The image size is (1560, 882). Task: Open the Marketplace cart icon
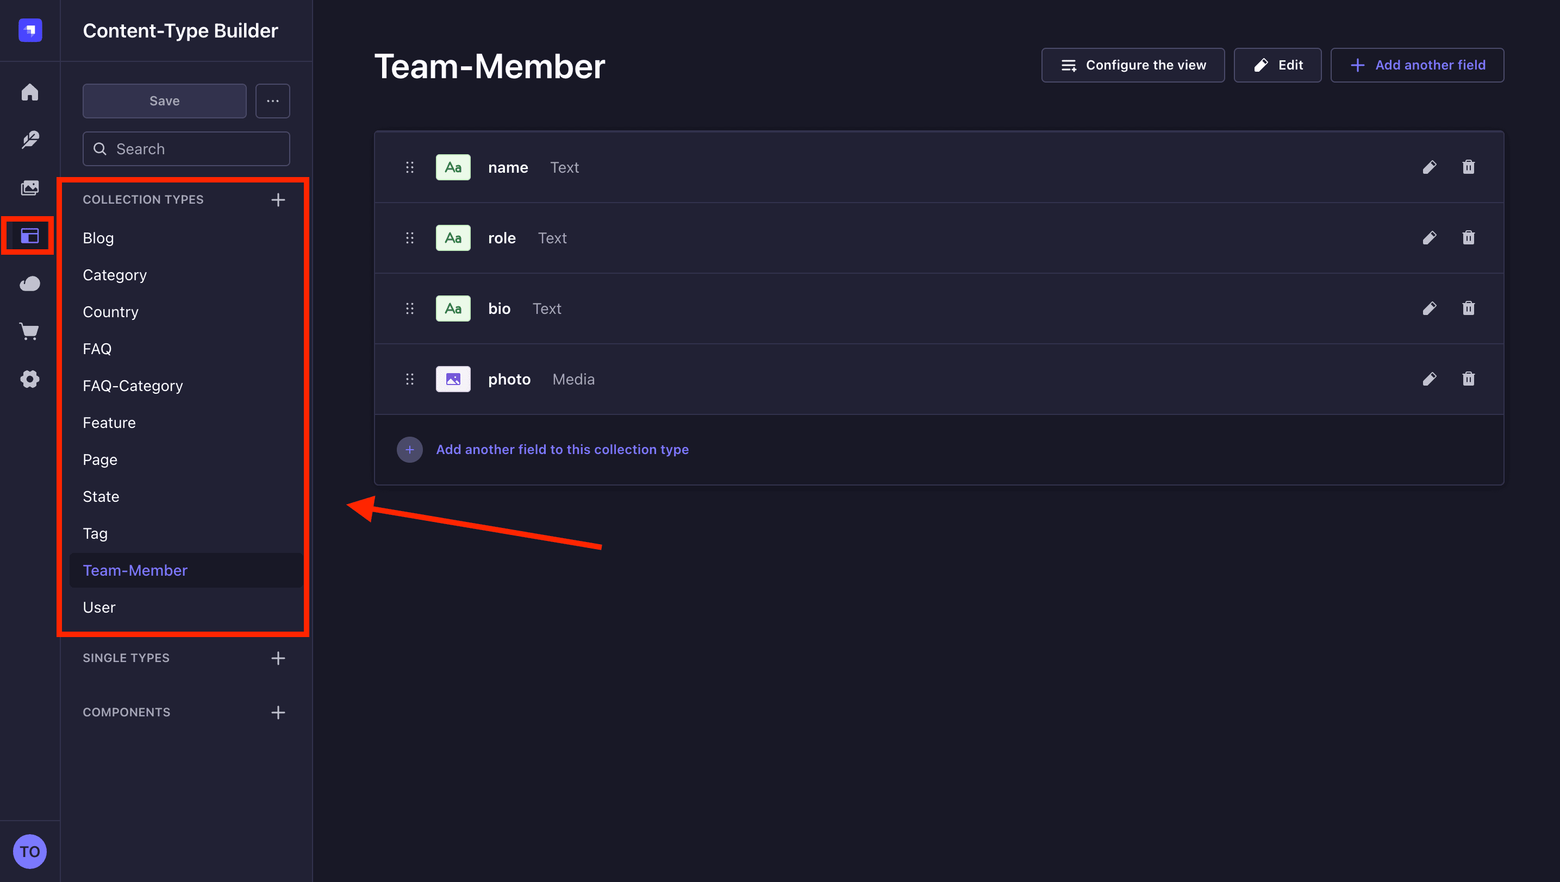pos(30,331)
